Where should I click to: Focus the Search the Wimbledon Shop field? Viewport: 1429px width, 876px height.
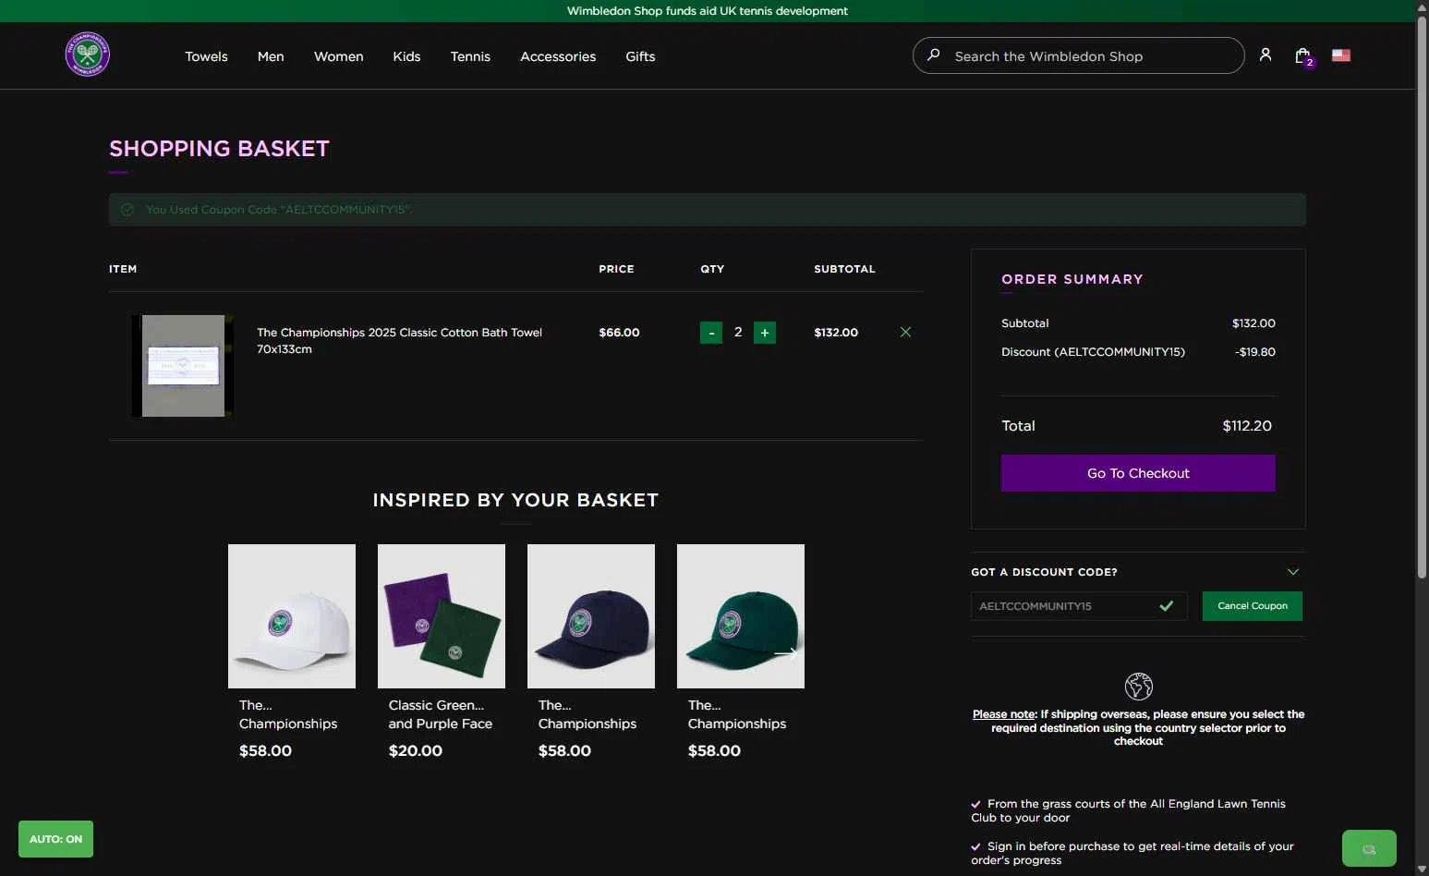[x=1078, y=55]
